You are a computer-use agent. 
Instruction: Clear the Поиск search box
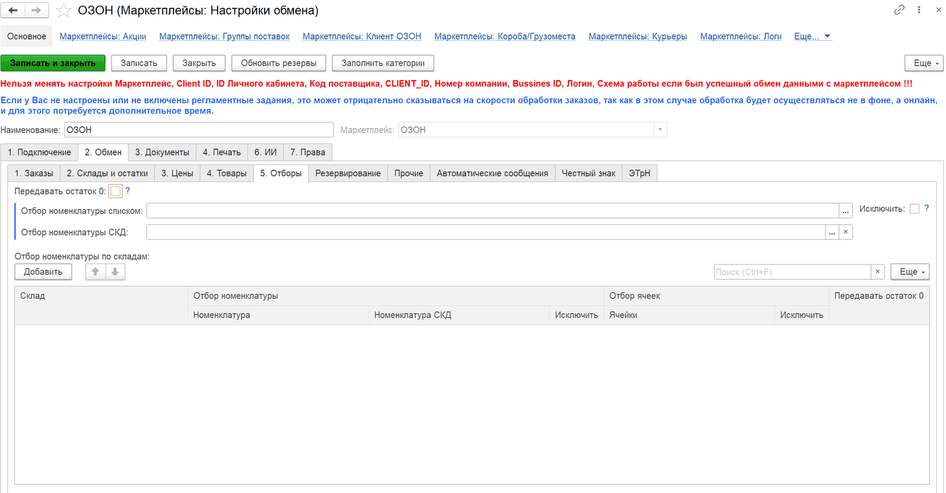[877, 272]
